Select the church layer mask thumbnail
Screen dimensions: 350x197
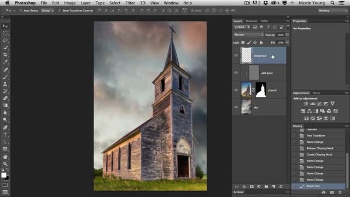click(x=261, y=90)
